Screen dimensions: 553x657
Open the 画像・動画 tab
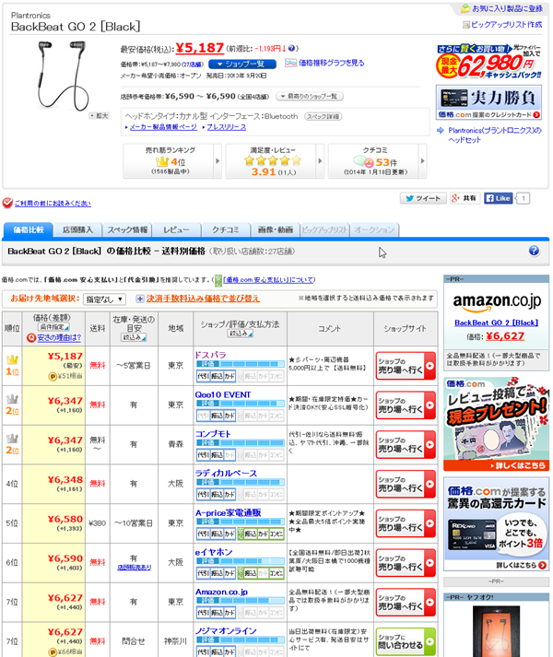[276, 229]
